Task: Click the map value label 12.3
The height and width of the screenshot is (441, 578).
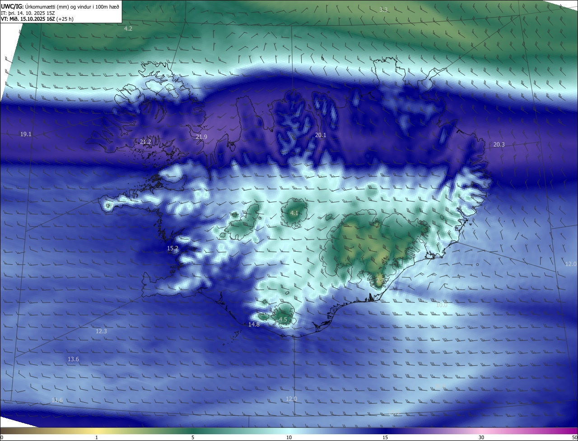Action: 101,331
